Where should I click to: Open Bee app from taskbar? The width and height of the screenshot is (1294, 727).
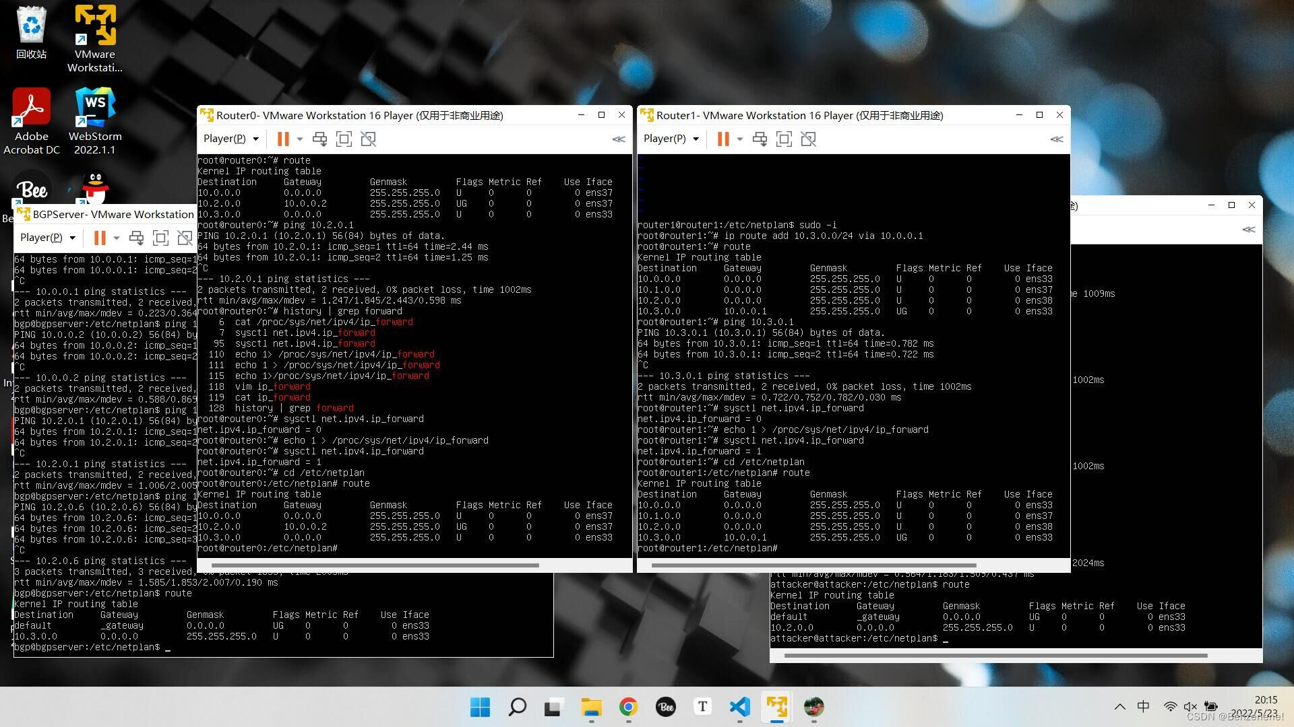[x=665, y=707]
